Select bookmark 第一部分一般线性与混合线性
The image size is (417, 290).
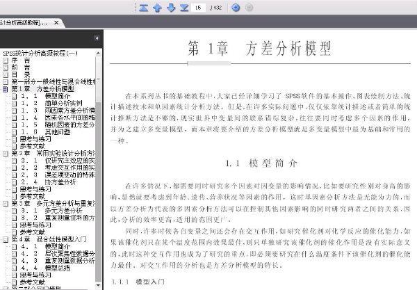53,81
